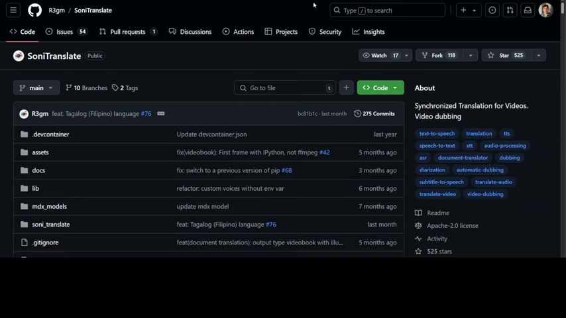The width and height of the screenshot is (566, 318).
Task: Click the tts topic tag
Action: 507,134
